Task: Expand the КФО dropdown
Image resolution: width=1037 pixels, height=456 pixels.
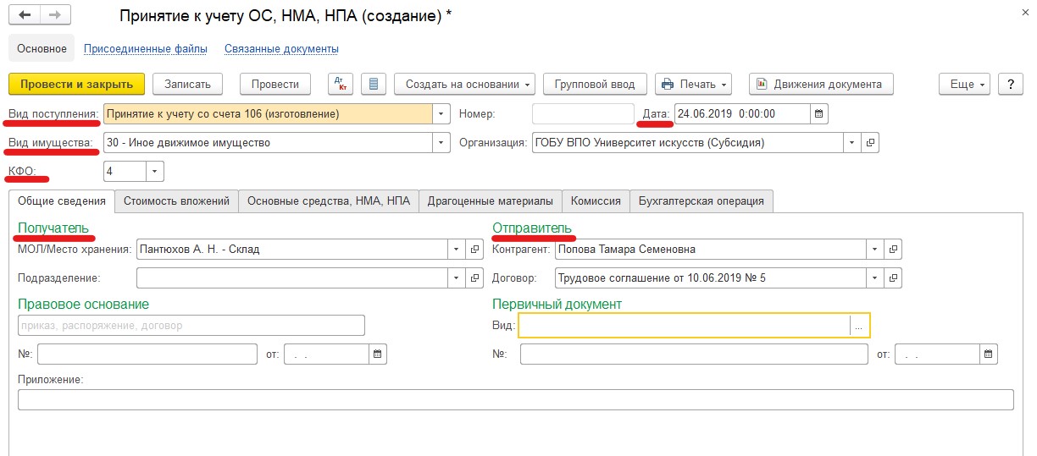Action: click(155, 171)
